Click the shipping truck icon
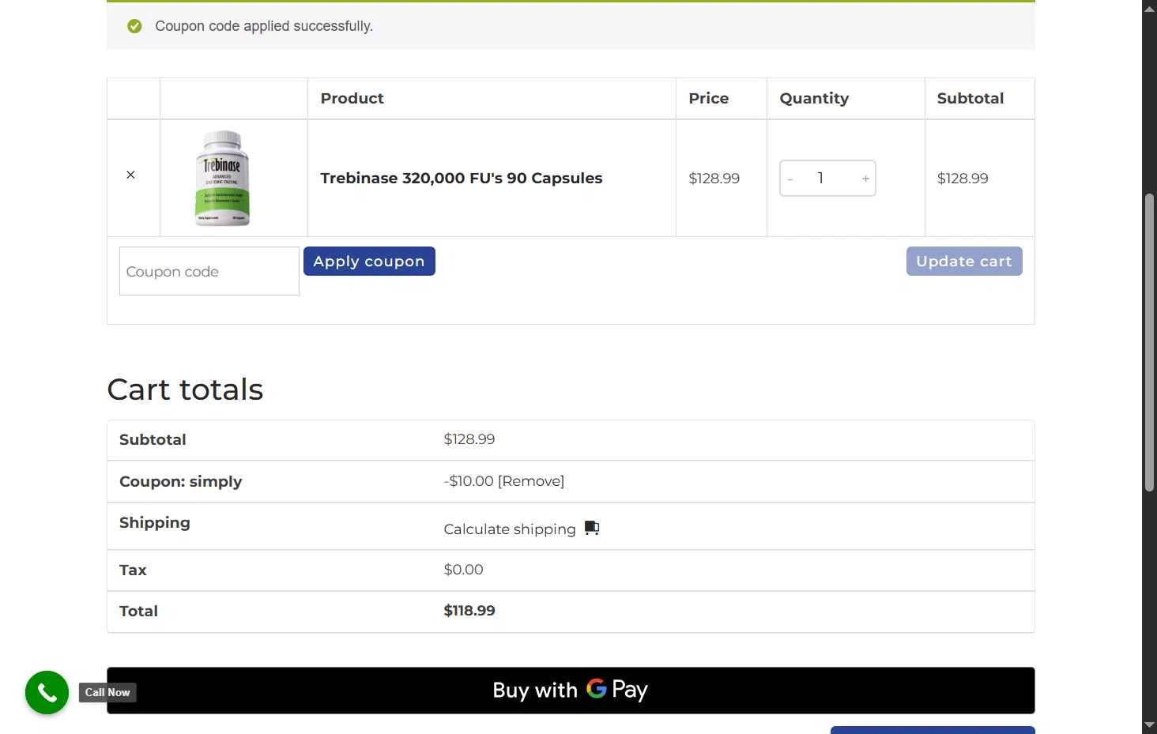This screenshot has width=1157, height=734. 592,528
